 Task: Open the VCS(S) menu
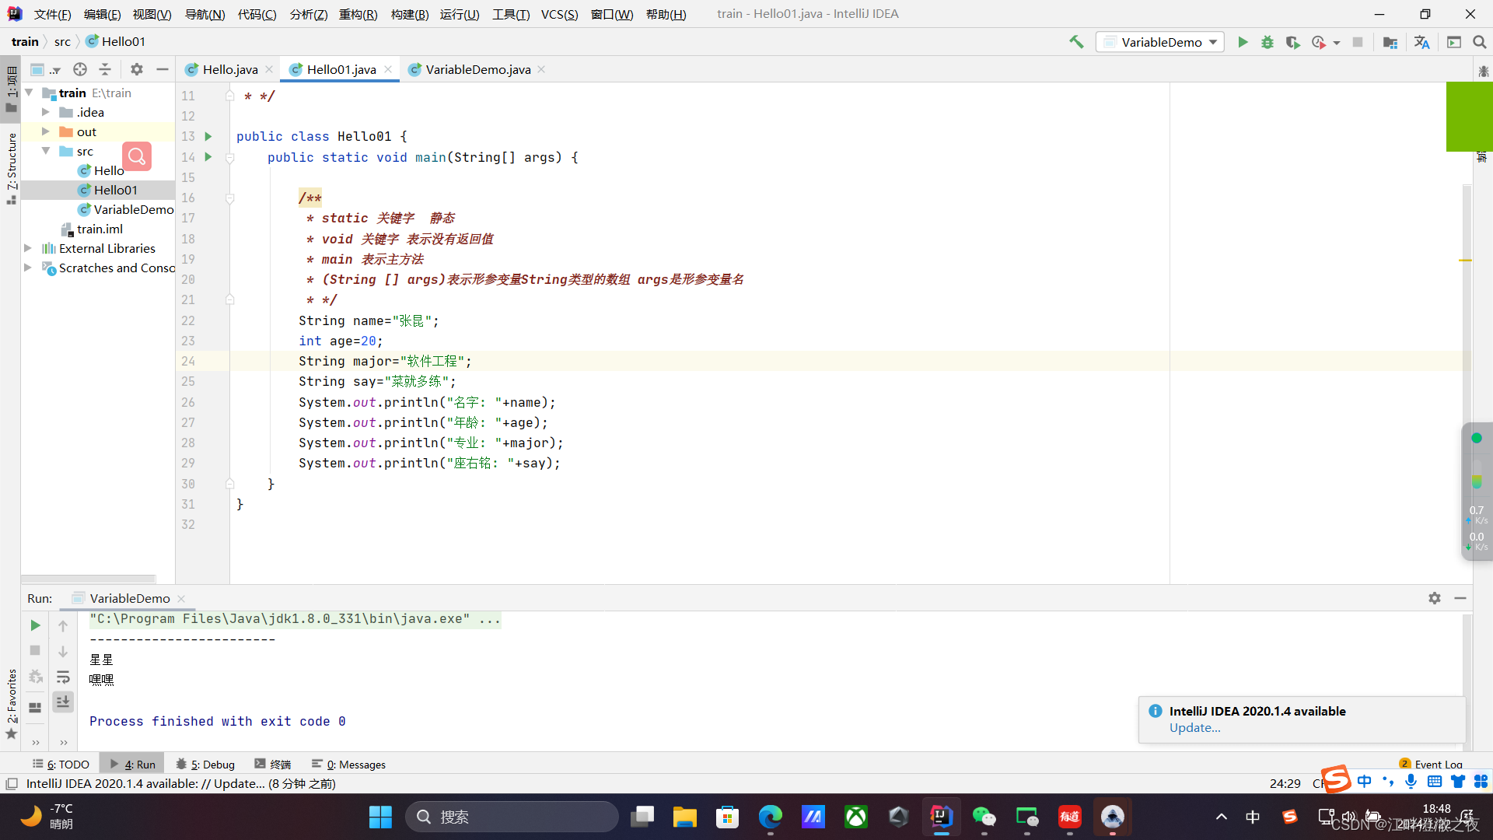559,14
